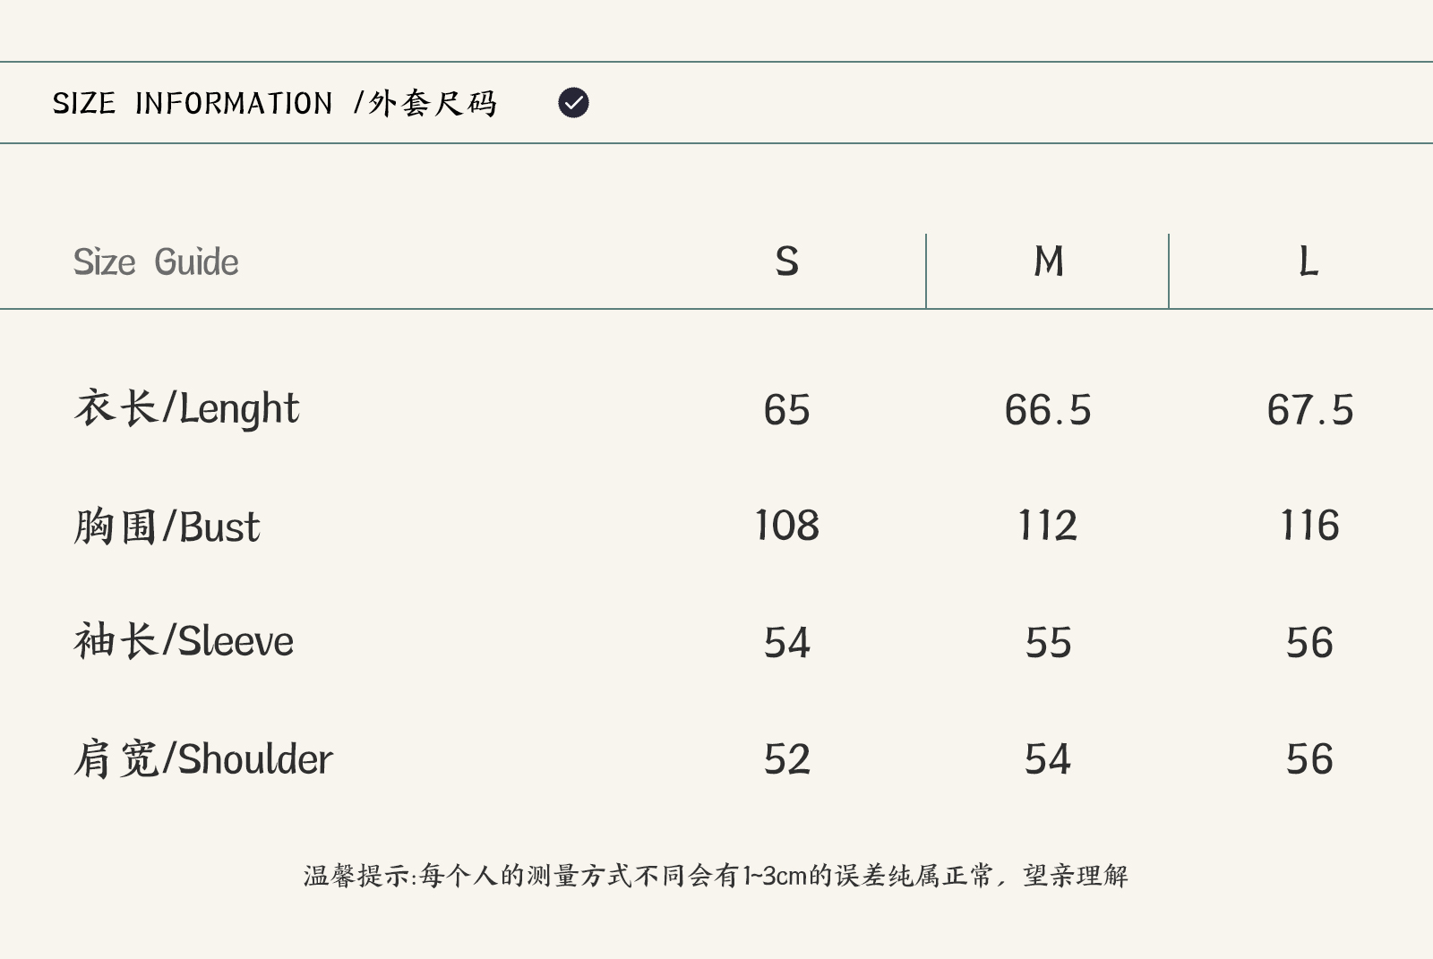Click bust value 112

[1048, 526]
